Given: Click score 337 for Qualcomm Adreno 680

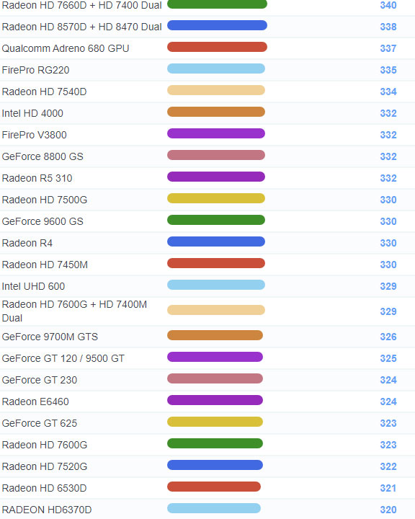Looking at the screenshot, I should 388,48.
